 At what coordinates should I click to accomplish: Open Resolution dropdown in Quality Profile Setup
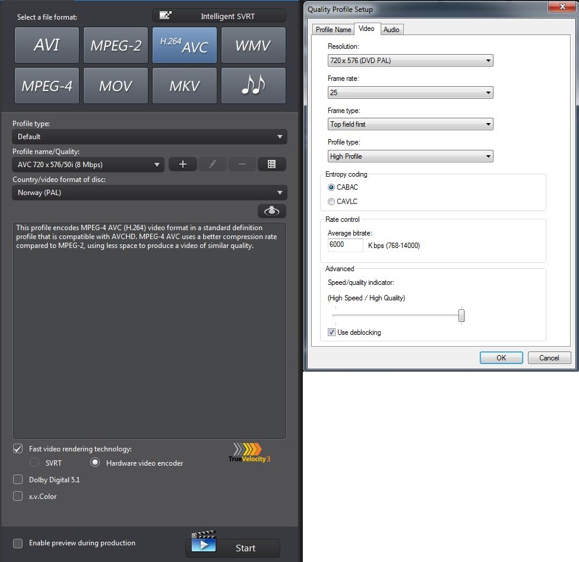(410, 61)
